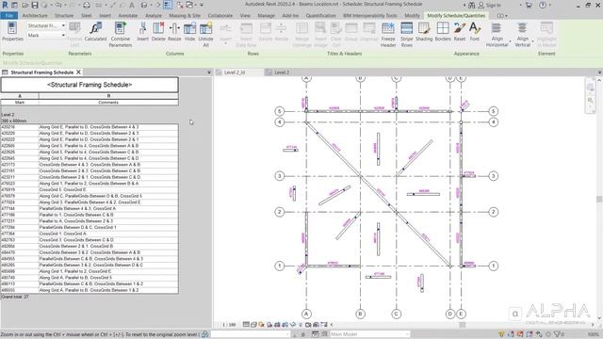Viewport: 603px width, 339px height.
Task: Hide the selected schedule column
Action: pos(189,31)
